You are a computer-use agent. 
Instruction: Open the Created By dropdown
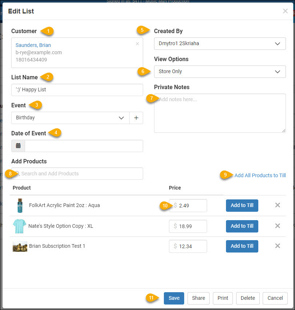click(x=220, y=43)
